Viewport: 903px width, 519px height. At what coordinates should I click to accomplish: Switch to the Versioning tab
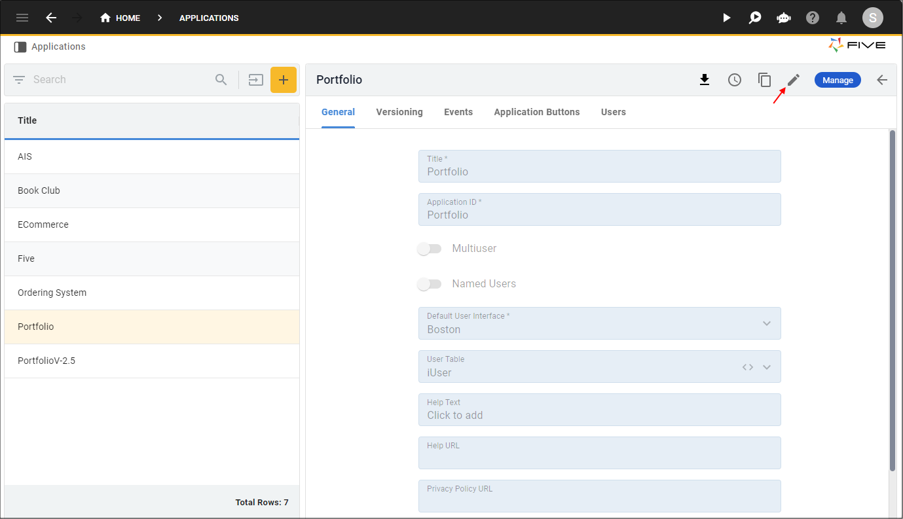(399, 113)
